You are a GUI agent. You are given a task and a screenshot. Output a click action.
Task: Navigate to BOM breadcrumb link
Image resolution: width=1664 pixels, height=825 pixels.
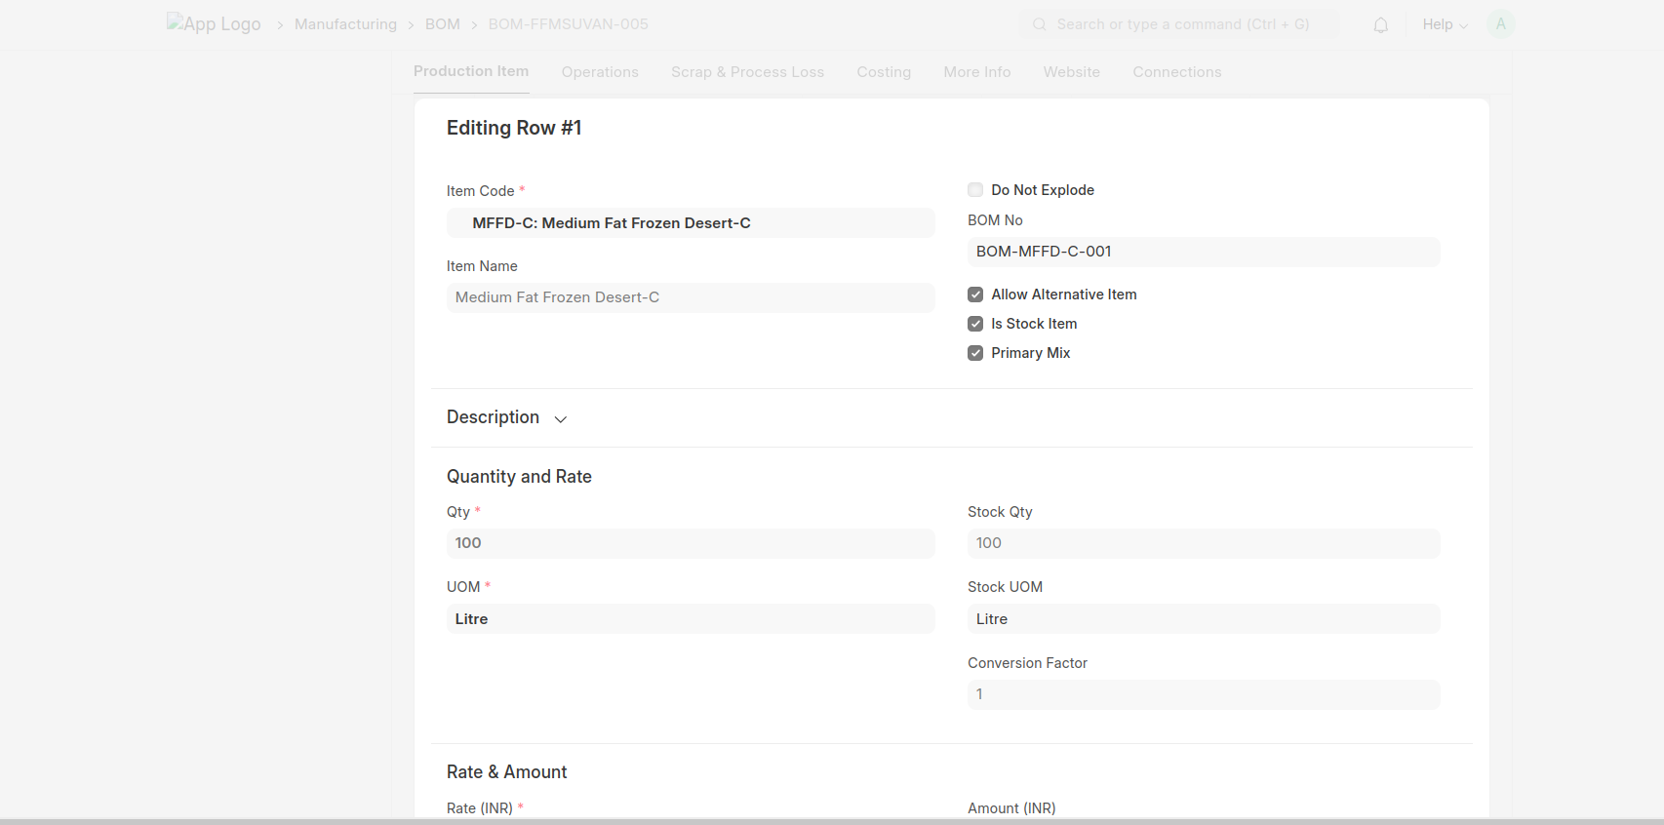tap(442, 24)
